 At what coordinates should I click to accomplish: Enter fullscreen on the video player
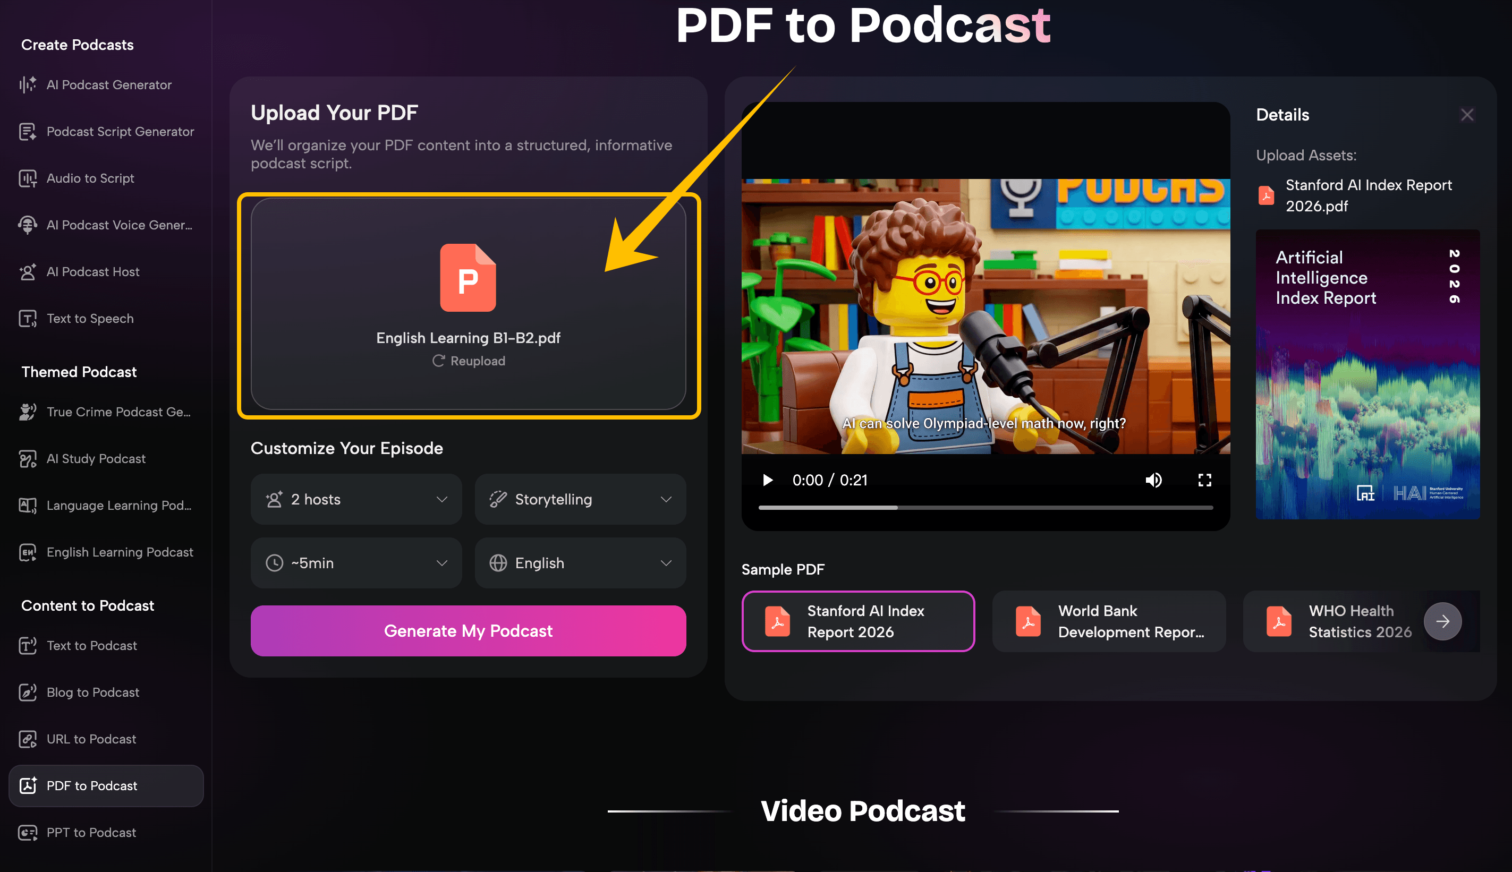click(1204, 480)
